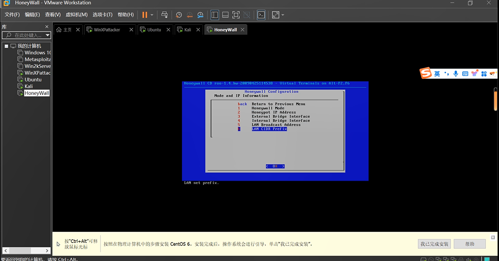Click the 帮助 button in install bar
The height and width of the screenshot is (261, 499).
470,244
